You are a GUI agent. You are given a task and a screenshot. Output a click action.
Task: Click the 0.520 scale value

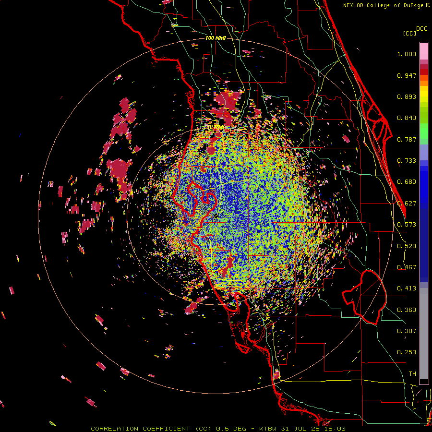pos(407,246)
